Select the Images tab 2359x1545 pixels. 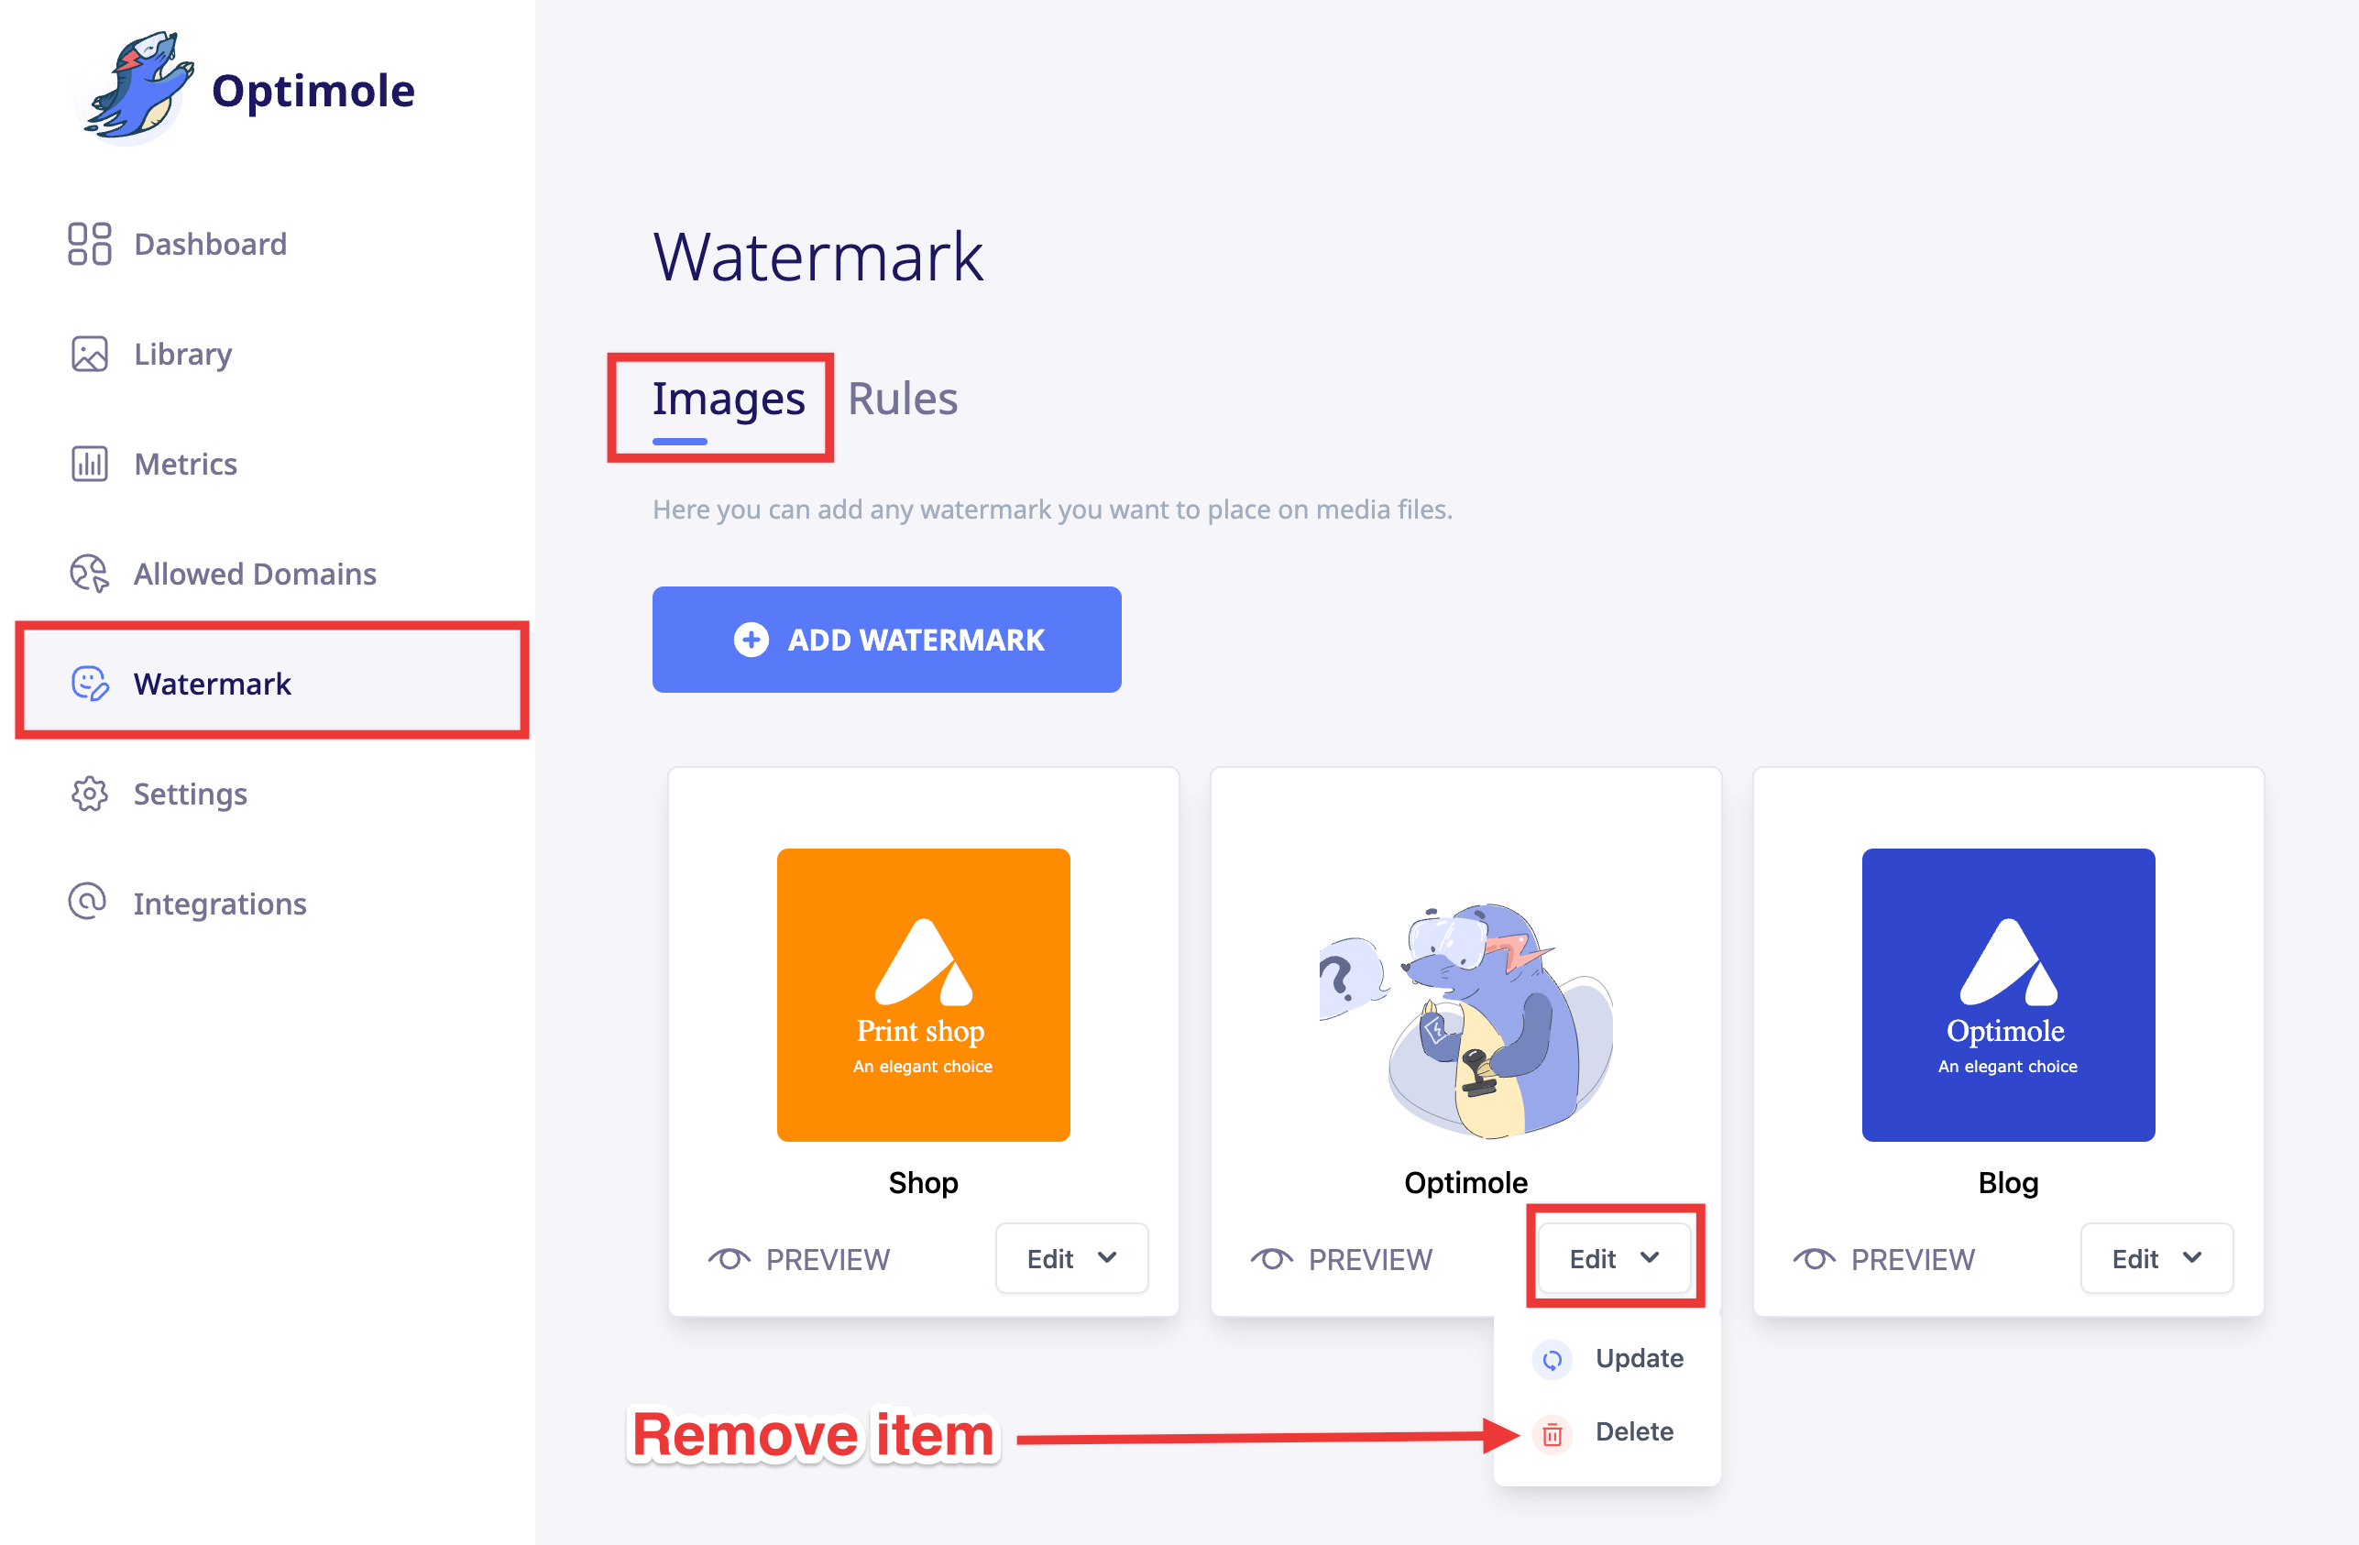(728, 400)
